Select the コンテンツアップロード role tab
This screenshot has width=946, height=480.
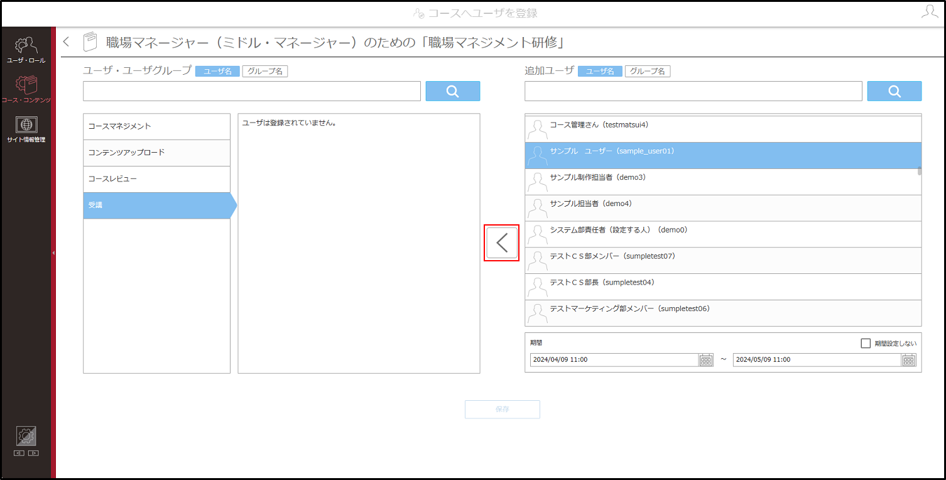tap(157, 153)
